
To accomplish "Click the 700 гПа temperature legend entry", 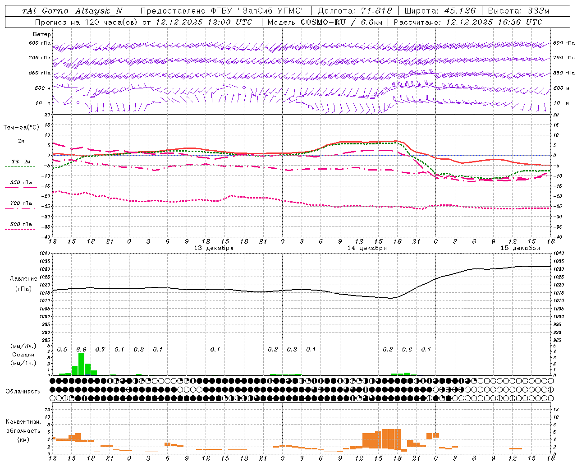I will click(x=21, y=203).
